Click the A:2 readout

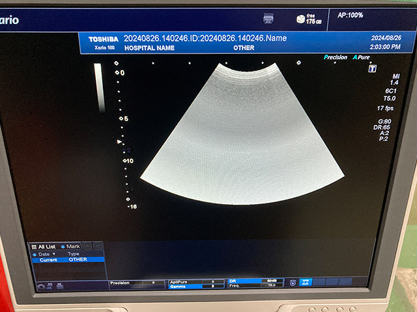pyautogui.click(x=384, y=133)
